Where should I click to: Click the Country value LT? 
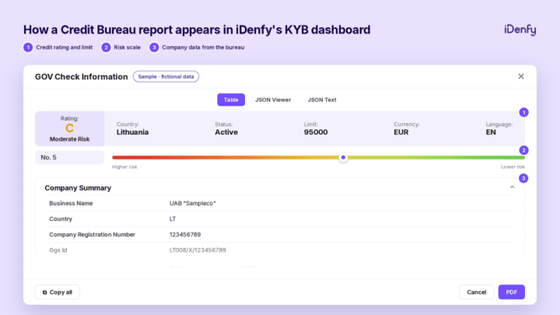pos(173,219)
